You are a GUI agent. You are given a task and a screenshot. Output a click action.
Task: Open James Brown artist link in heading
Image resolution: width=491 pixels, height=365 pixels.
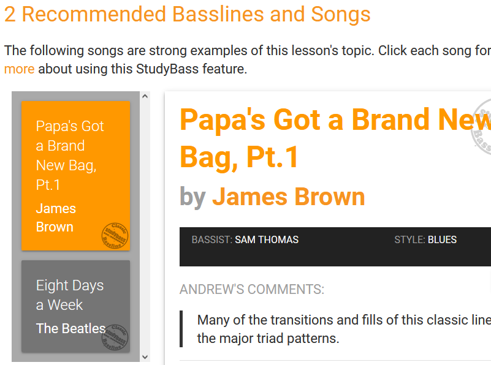coord(288,197)
